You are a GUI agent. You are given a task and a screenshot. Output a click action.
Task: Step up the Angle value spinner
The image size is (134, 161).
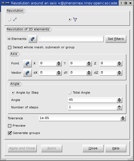[119, 99]
